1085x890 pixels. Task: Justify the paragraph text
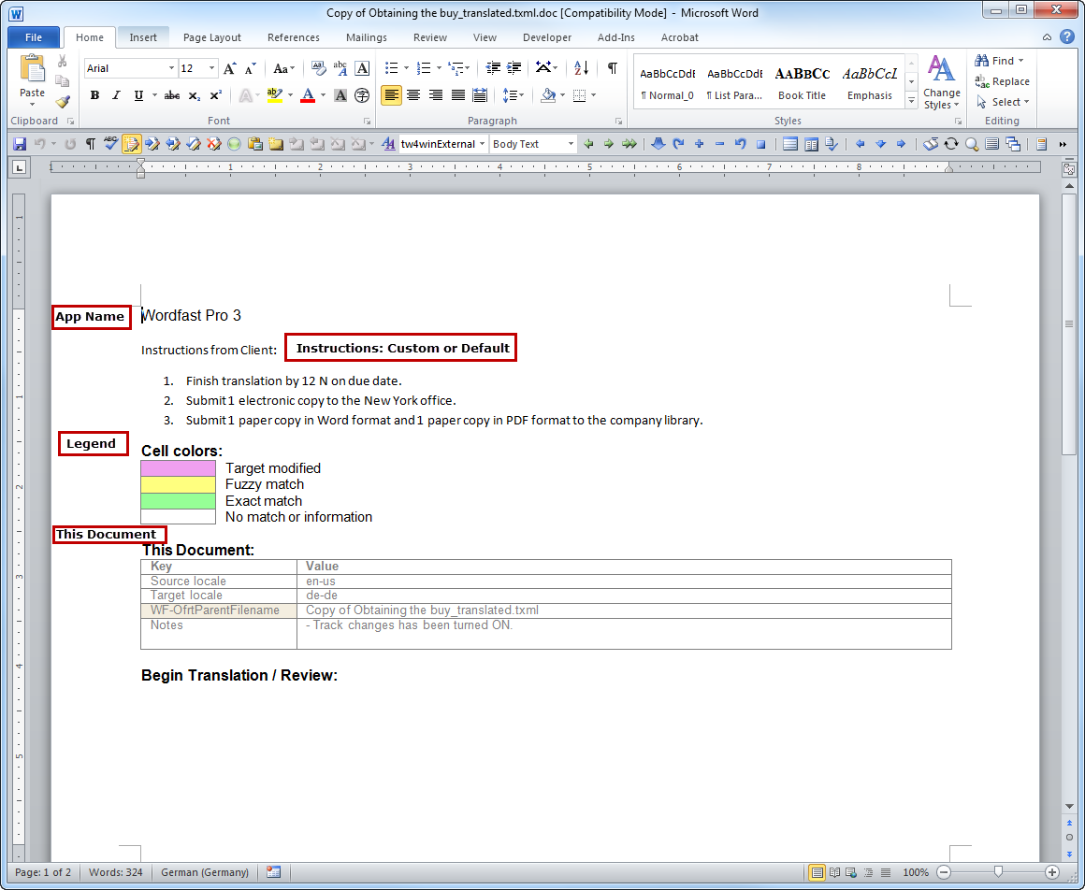[458, 95]
